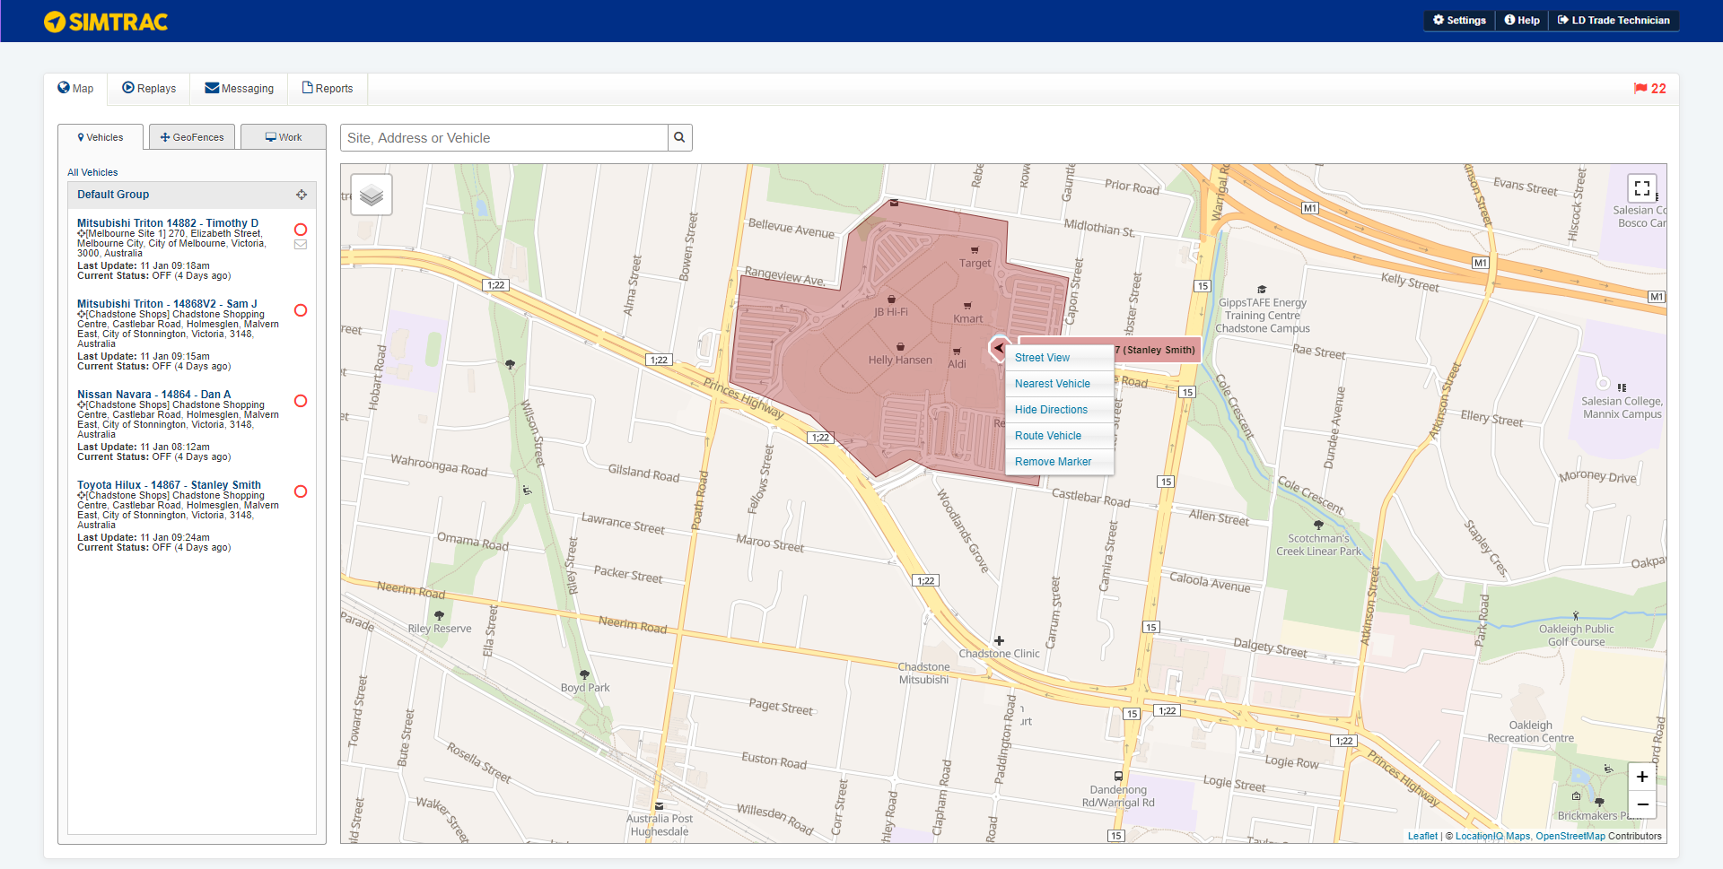Toggle status circle for Toyota Hilux 14867
Image resolution: width=1723 pixels, height=869 pixels.
301,491
